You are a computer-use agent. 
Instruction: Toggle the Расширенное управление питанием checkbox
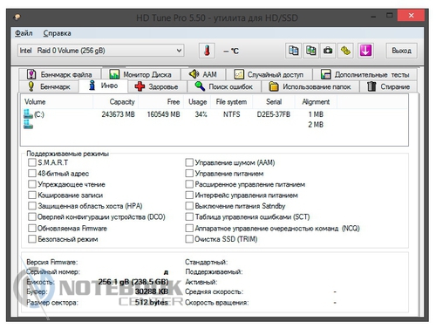pos(189,184)
